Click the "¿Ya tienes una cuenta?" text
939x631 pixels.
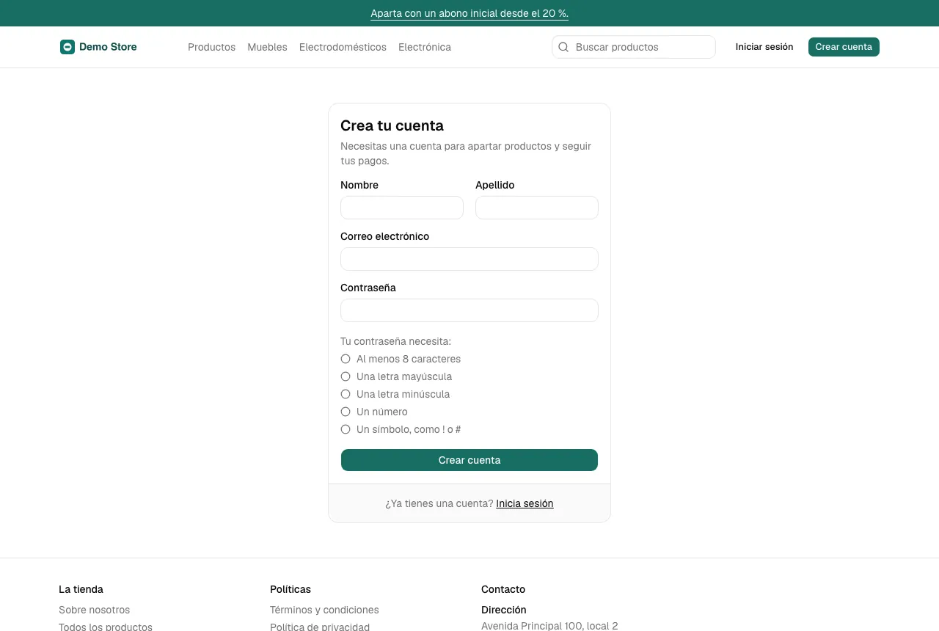[439, 503]
